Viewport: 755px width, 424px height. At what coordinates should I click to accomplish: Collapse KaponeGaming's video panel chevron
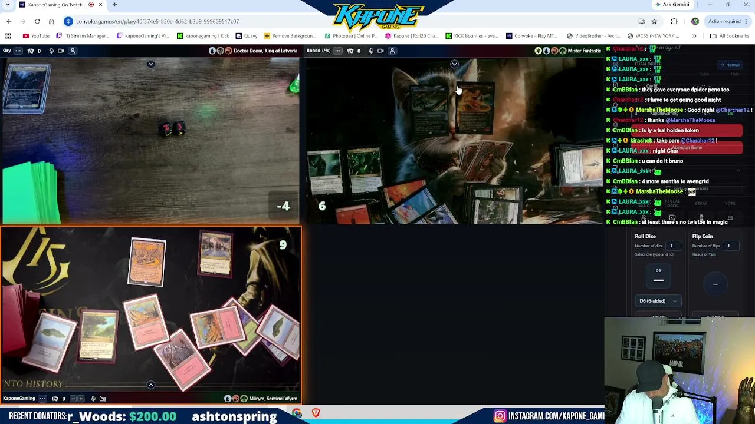151,385
